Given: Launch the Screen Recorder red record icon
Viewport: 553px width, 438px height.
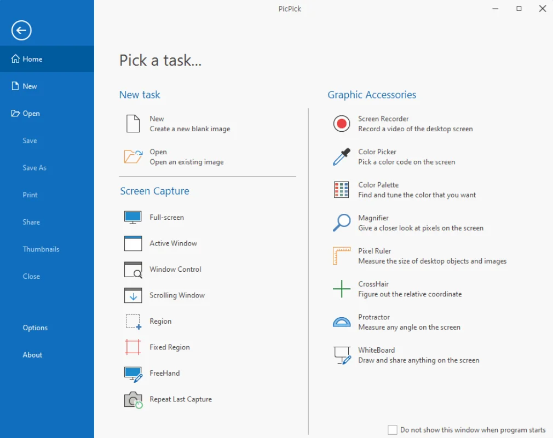Looking at the screenshot, I should click(342, 124).
